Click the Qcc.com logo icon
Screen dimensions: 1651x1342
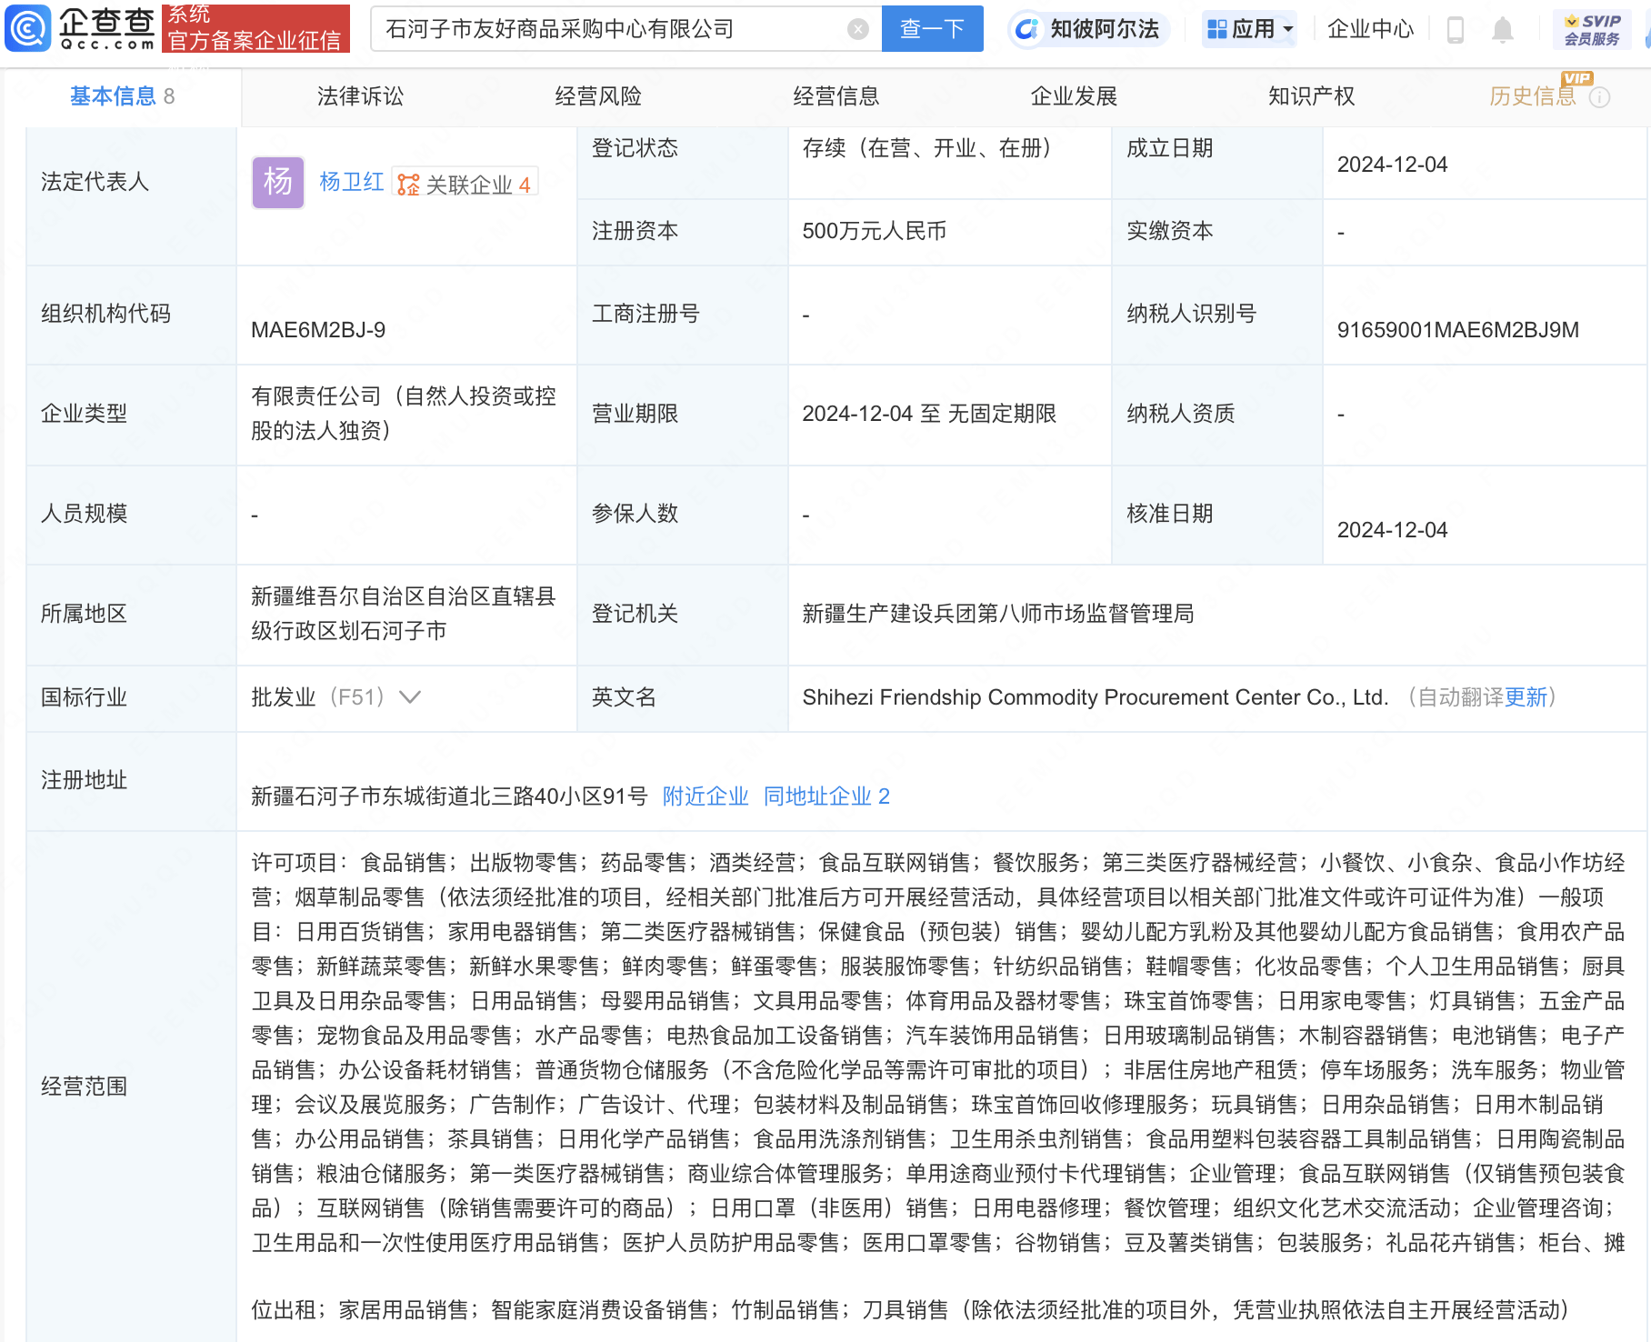pos(28,28)
